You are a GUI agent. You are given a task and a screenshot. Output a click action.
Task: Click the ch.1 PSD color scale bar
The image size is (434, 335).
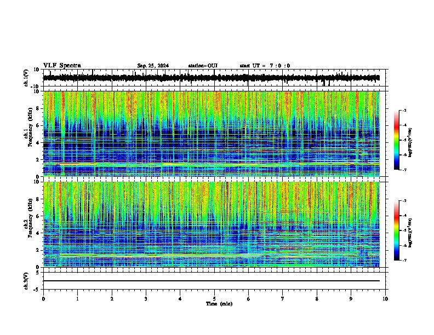pos(397,140)
